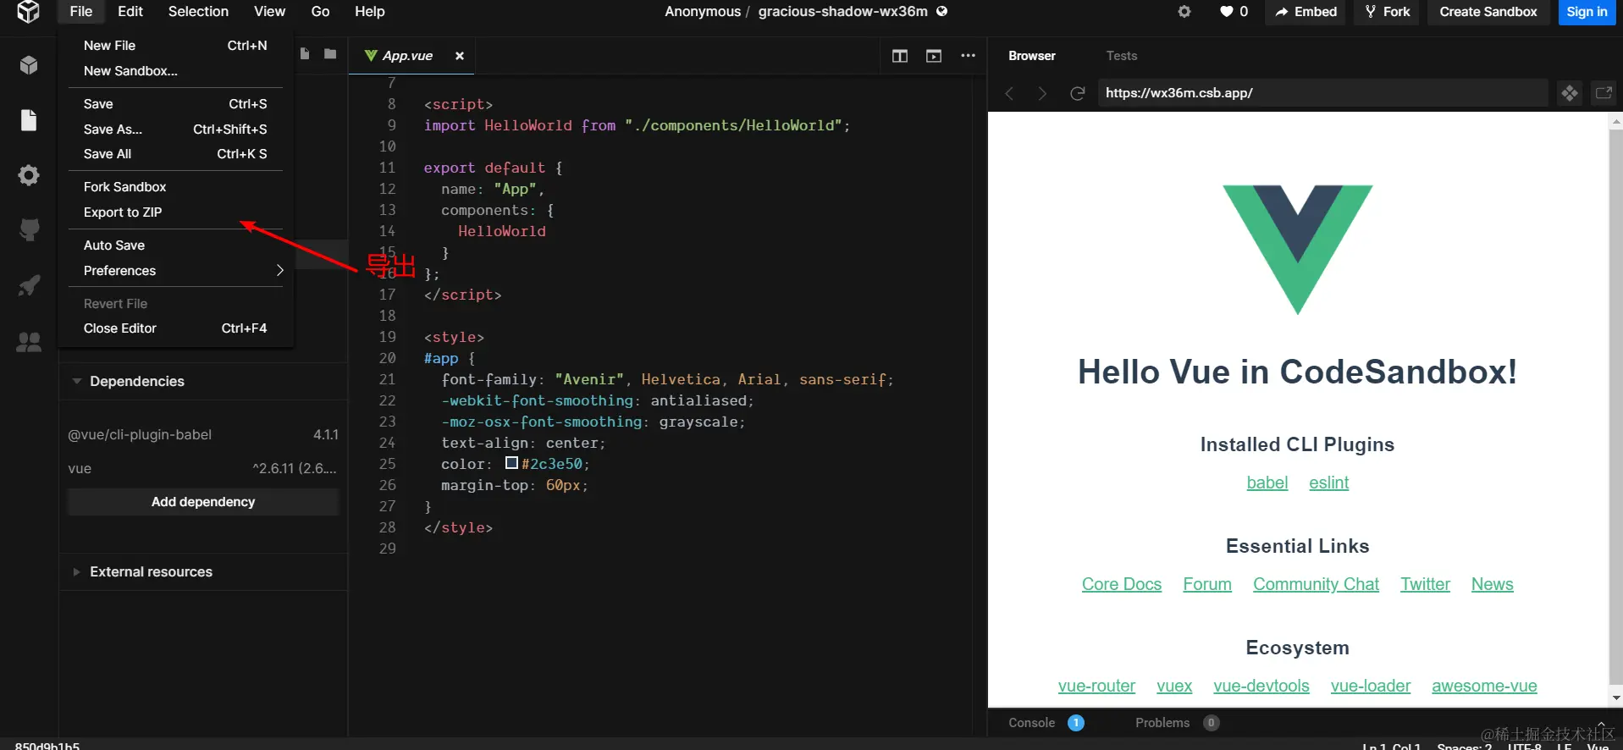Go forward in the preview browser
This screenshot has width=1623, height=750.
1042,93
